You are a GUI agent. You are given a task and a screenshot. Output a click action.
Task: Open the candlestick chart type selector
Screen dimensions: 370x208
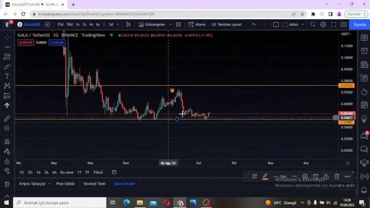point(128,24)
